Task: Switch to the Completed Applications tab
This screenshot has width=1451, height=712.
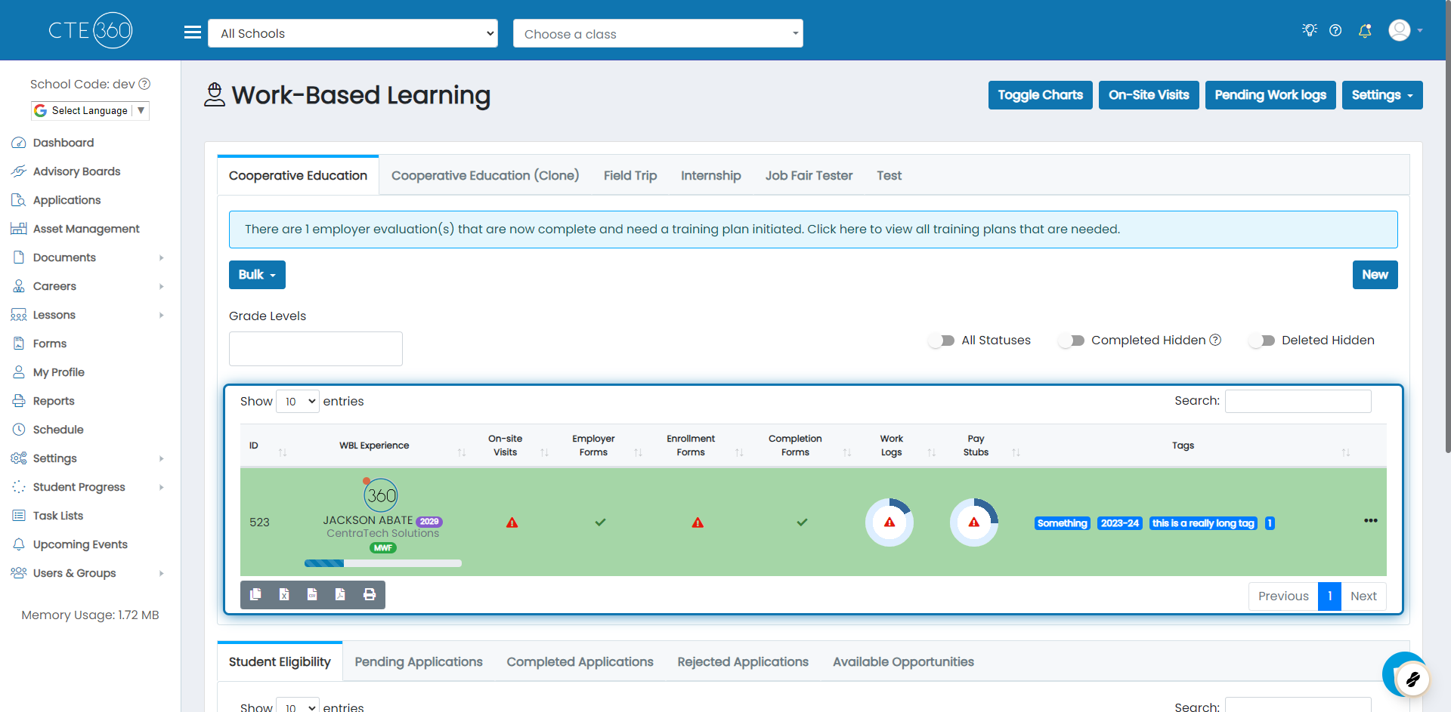Action: [x=580, y=661]
